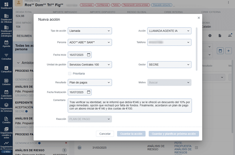Go to Agenda in the sidebar

6,44
